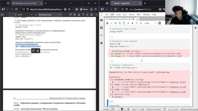Click the X1 = load("julialogo.png") code cell
The image size is (198, 111).
click(149, 66)
